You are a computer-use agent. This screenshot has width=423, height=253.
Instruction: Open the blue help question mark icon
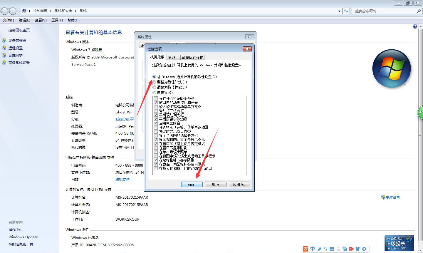[415, 26]
